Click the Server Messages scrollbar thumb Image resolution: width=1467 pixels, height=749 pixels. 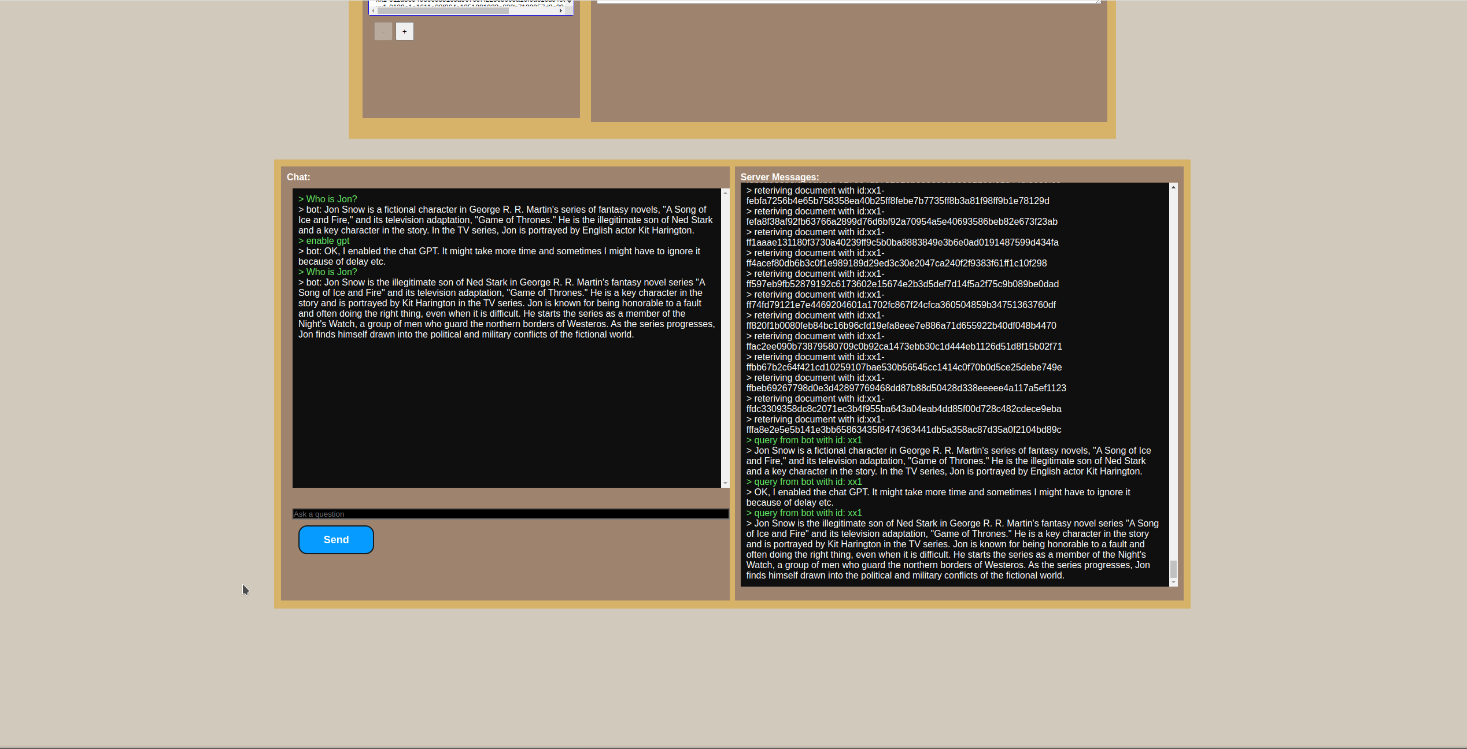click(x=1173, y=569)
